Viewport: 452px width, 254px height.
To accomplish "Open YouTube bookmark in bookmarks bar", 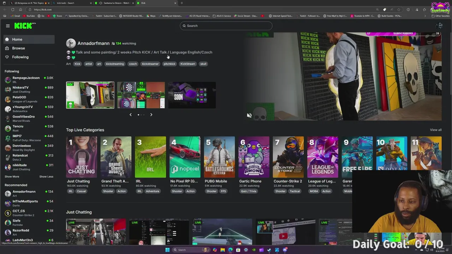I will click(x=29, y=16).
